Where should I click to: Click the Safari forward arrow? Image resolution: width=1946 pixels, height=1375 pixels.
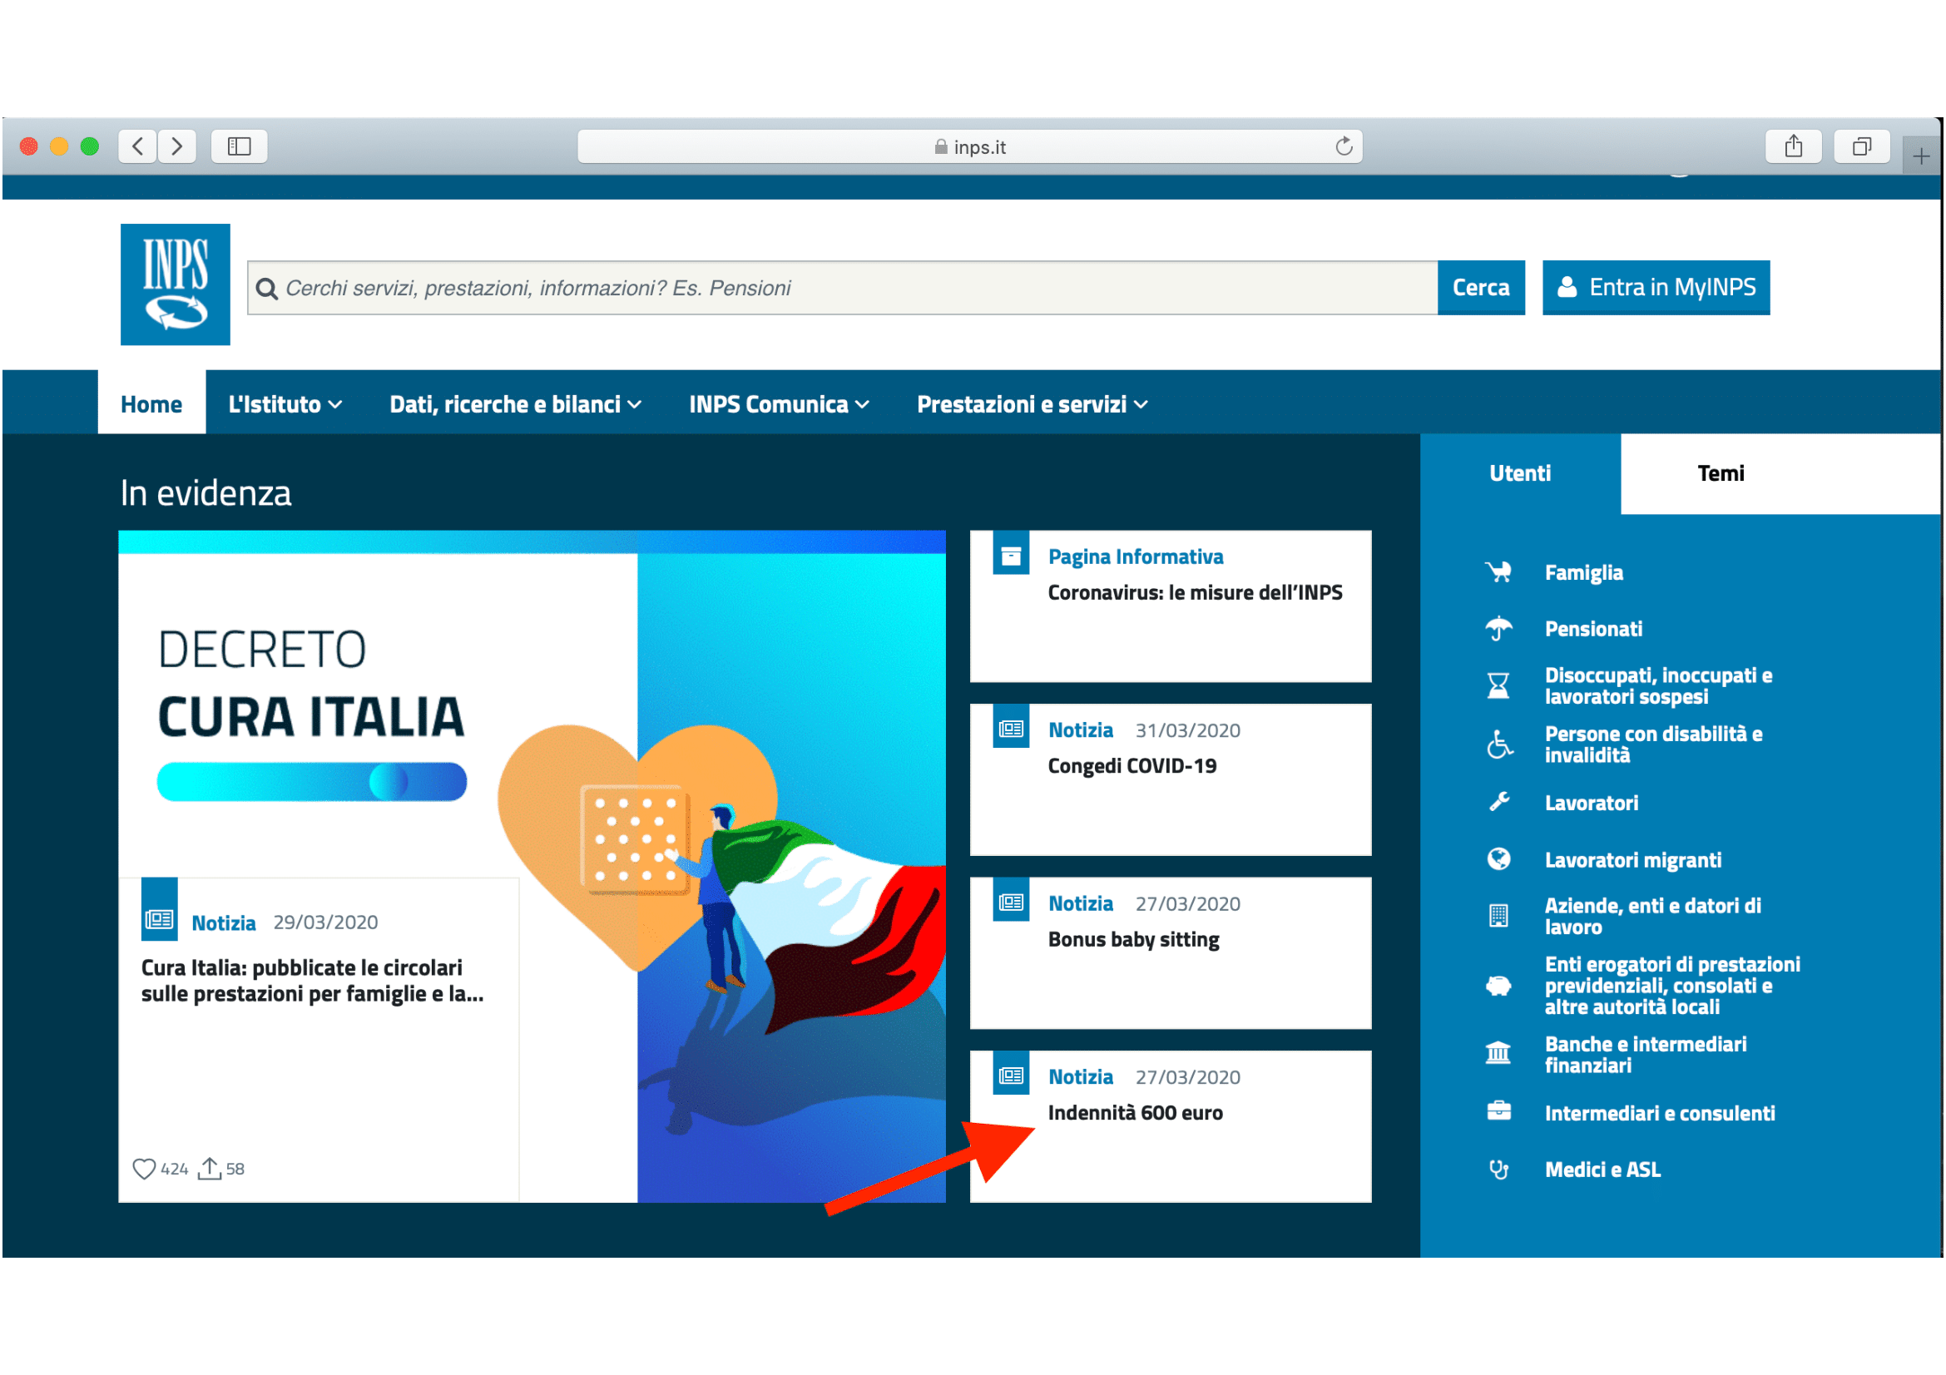[176, 146]
